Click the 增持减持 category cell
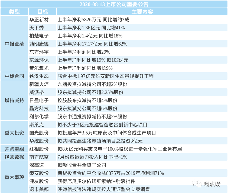The width and height of the screenshot is (228, 194). 14,101
